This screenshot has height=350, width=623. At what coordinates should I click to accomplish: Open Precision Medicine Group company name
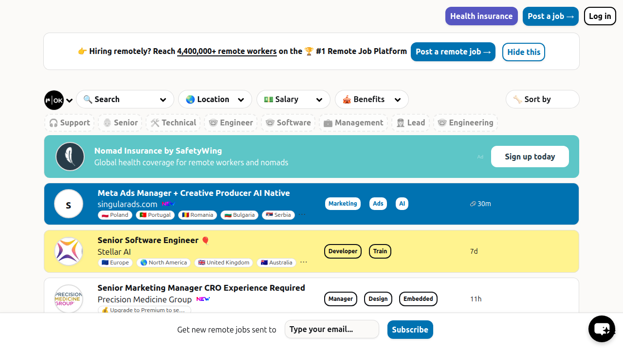point(145,299)
